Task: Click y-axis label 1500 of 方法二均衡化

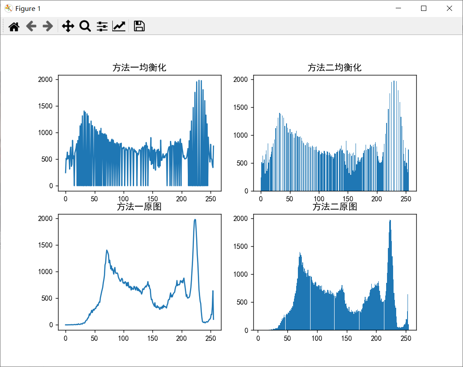Action: (241, 107)
